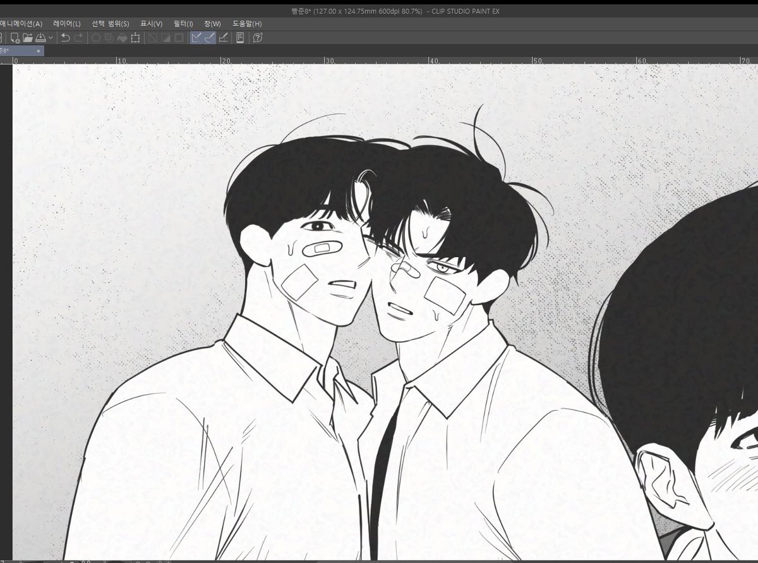Viewport: 758px width, 563px height.
Task: Toggle snap to special ruler
Action: (208, 38)
